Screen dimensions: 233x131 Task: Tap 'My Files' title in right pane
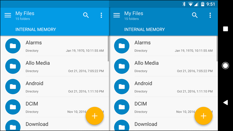point(134,13)
